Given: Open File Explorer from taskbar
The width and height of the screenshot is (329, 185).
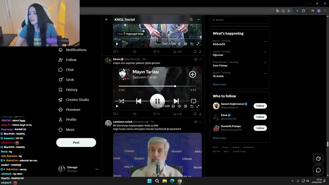Looking at the screenshot, I should (x=164, y=181).
